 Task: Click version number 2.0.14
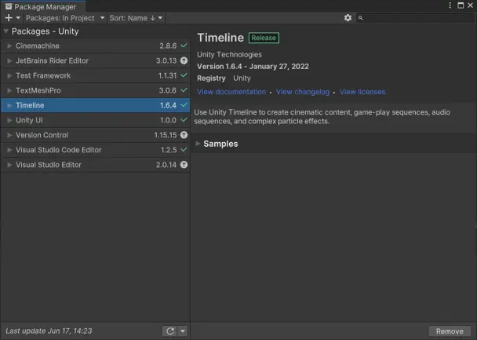coord(166,165)
